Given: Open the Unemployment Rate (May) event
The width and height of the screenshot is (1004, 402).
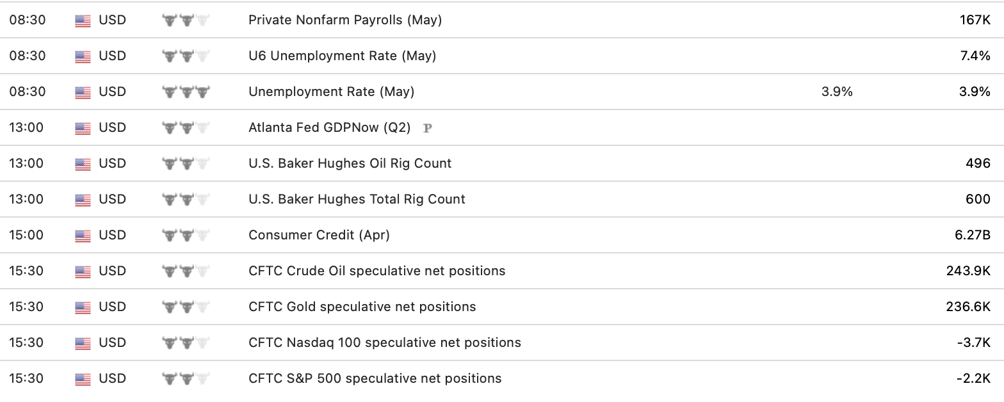Looking at the screenshot, I should click(x=331, y=92).
